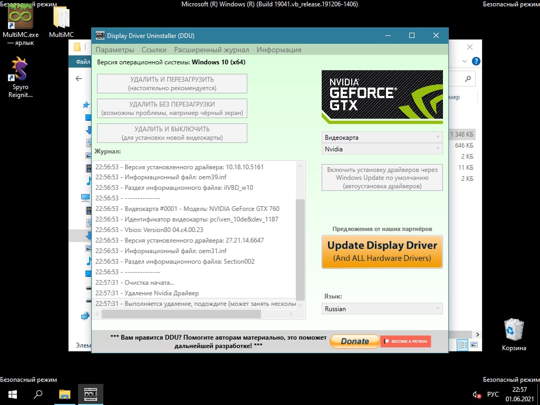The width and height of the screenshot is (540, 405).
Task: Open the Файл tab in Explorer
Action: (x=83, y=62)
